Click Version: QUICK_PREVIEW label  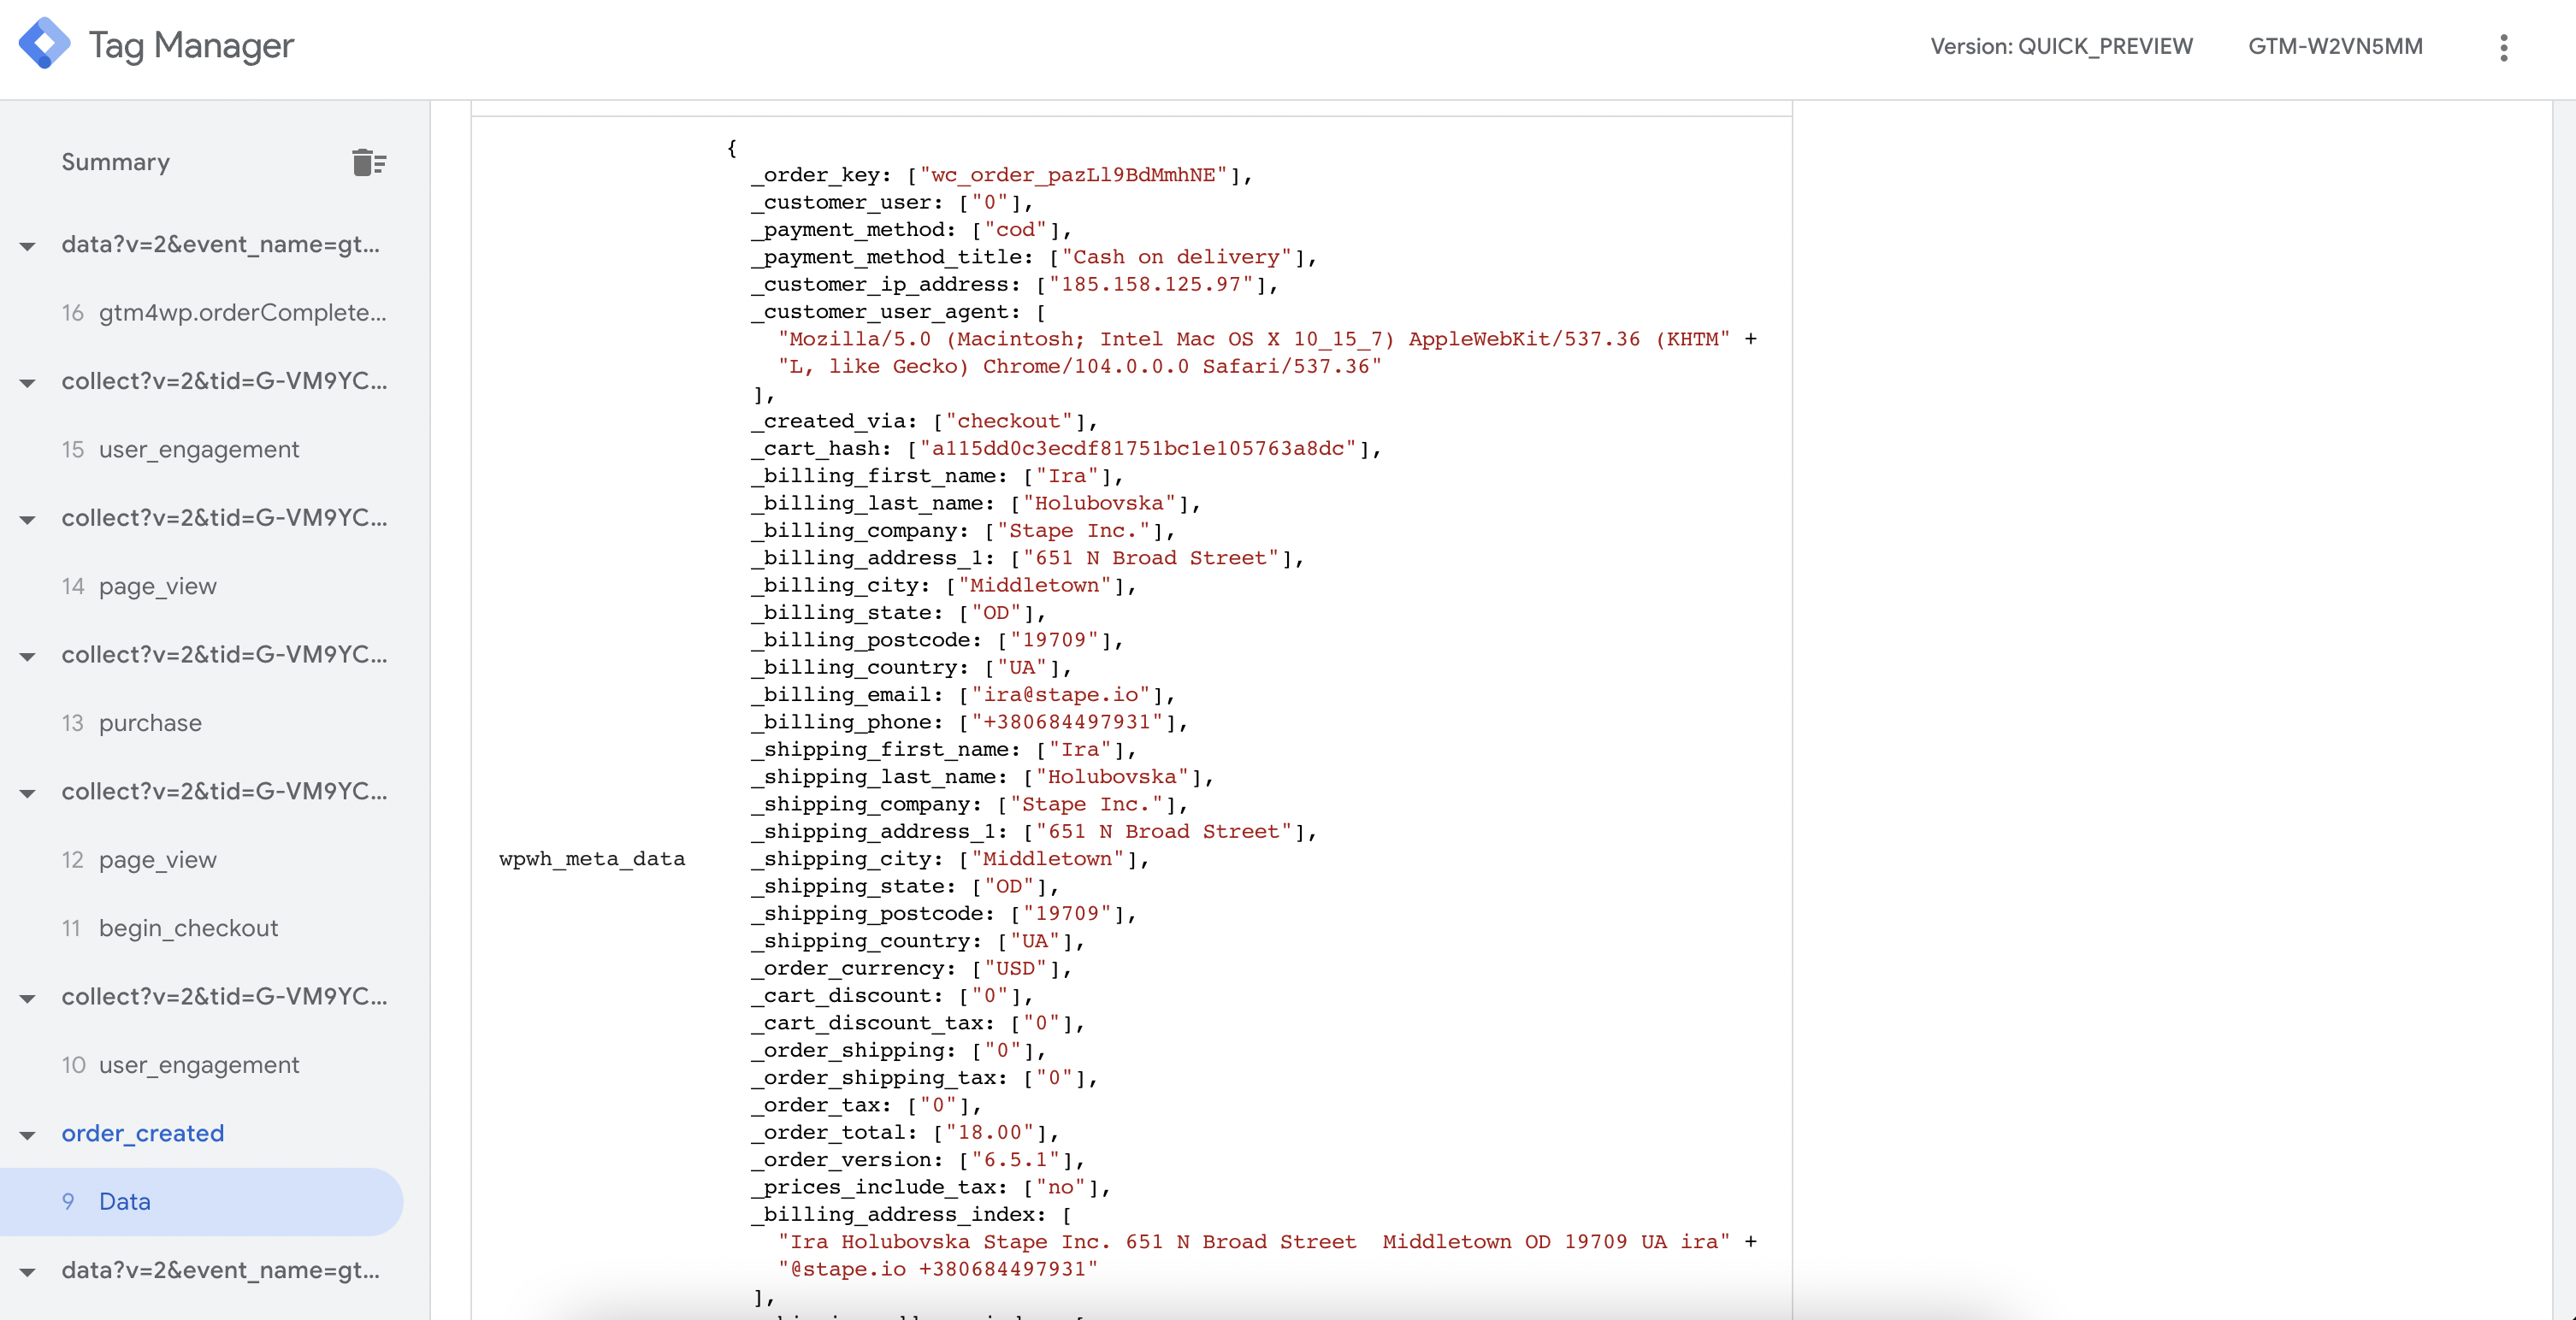[x=2061, y=46]
